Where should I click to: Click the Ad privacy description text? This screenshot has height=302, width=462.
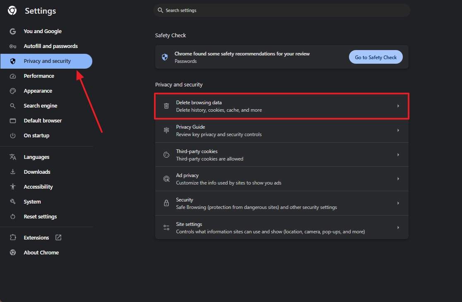pos(229,183)
